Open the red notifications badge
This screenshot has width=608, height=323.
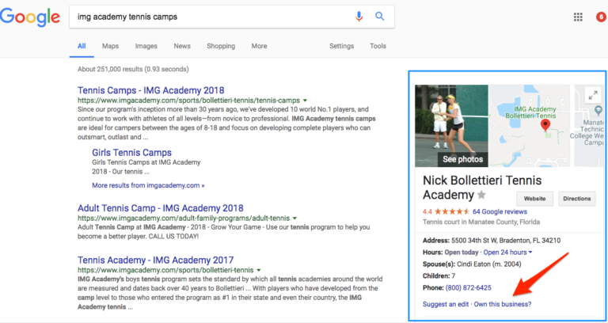[x=600, y=17]
